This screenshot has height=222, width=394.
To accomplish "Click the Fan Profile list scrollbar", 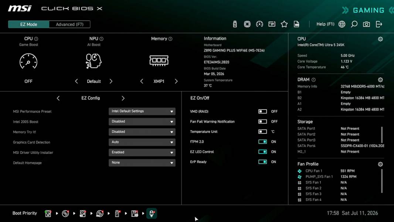I will (382, 181).
